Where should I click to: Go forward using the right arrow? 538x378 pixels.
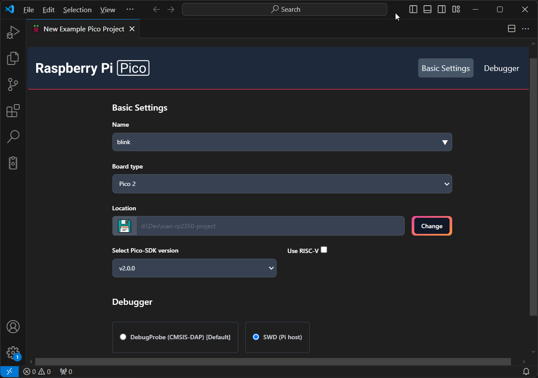[x=171, y=9]
